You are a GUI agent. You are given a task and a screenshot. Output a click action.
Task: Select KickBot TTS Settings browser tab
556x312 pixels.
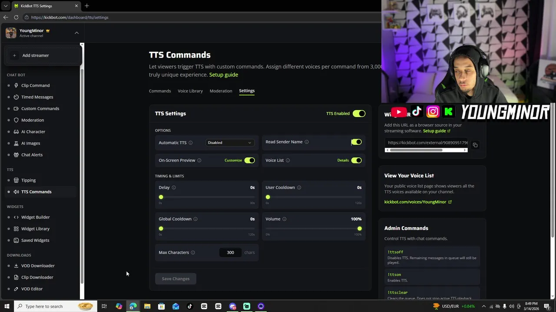click(x=45, y=6)
